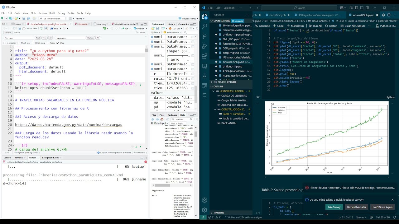Click Don't Show Again button
This screenshot has height=224, width=399.
click(382, 207)
